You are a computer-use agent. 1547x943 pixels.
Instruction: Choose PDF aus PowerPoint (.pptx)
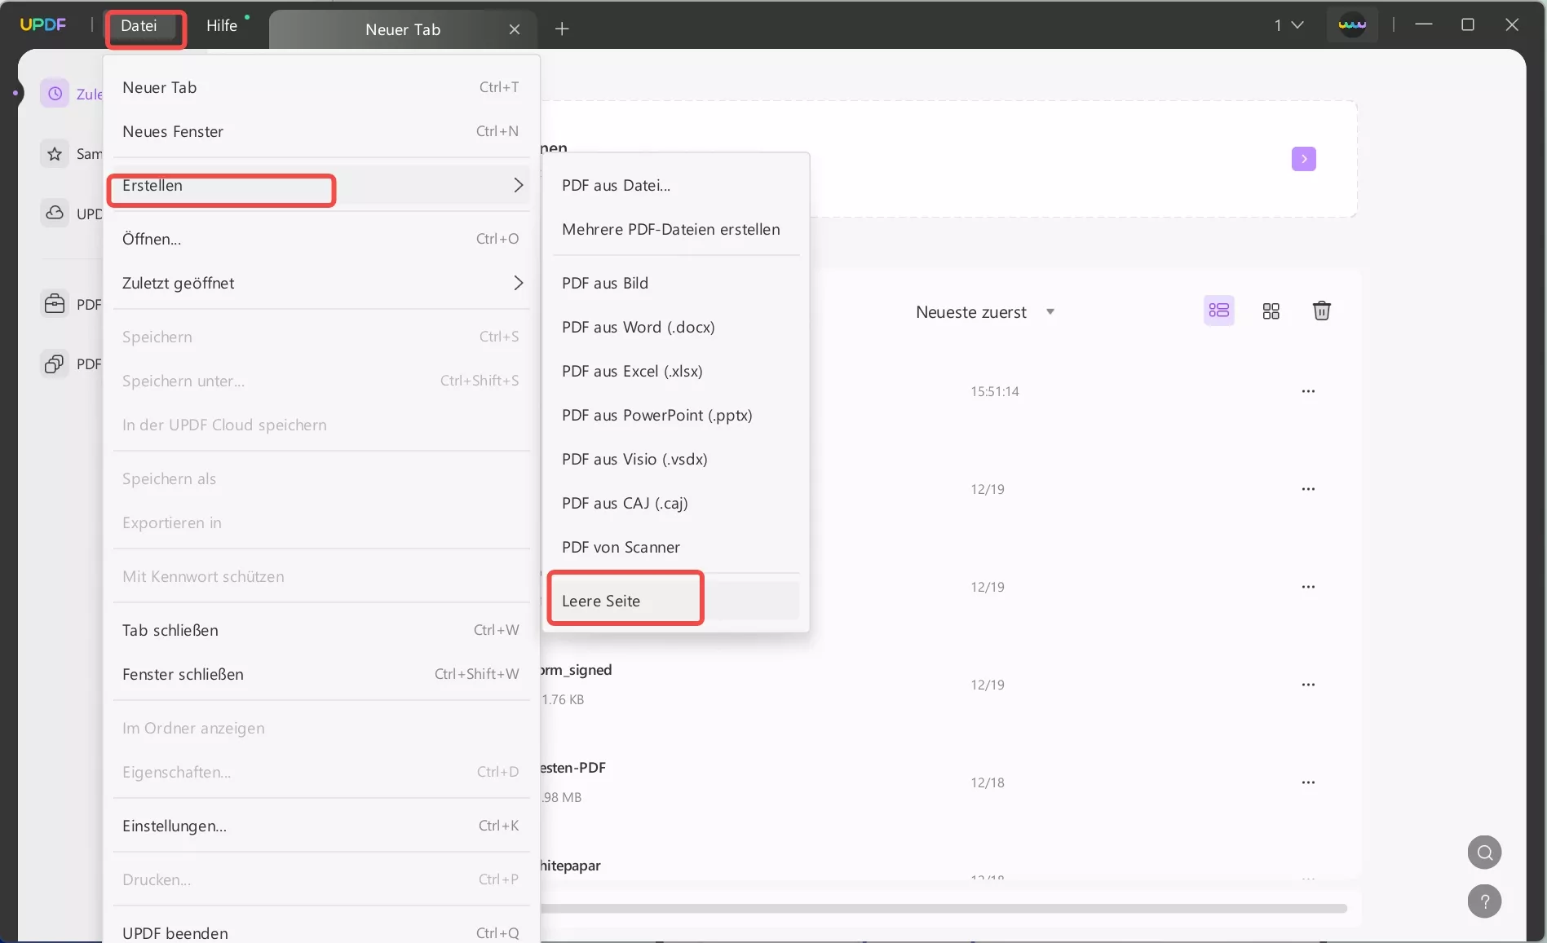[x=675, y=415]
